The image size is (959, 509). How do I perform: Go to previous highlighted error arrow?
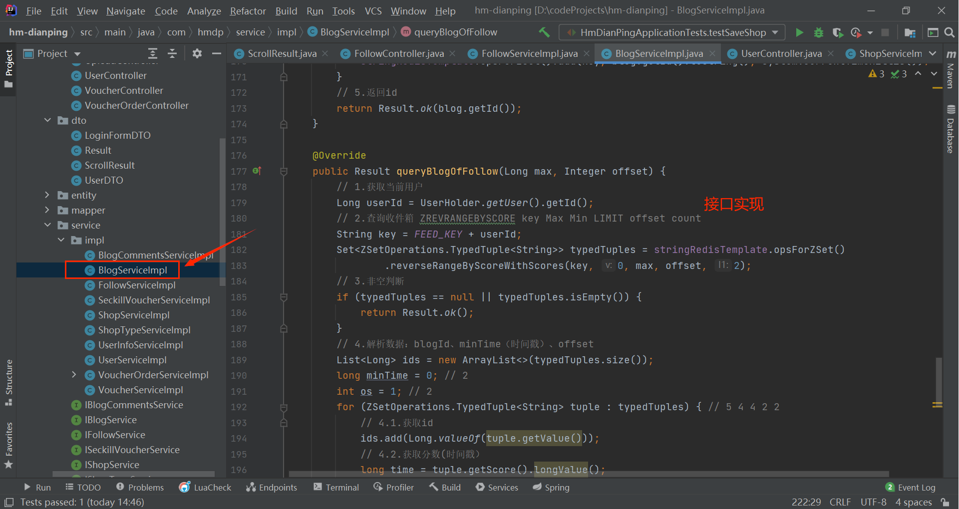click(x=918, y=73)
